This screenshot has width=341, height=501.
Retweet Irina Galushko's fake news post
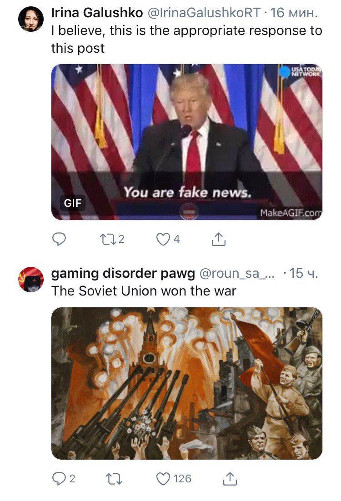point(112,239)
